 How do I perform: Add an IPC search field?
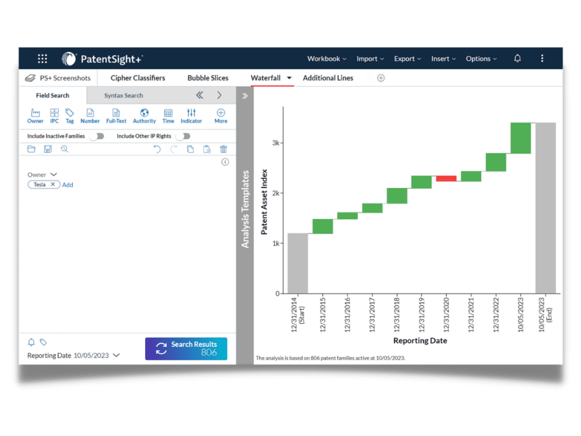(x=54, y=116)
